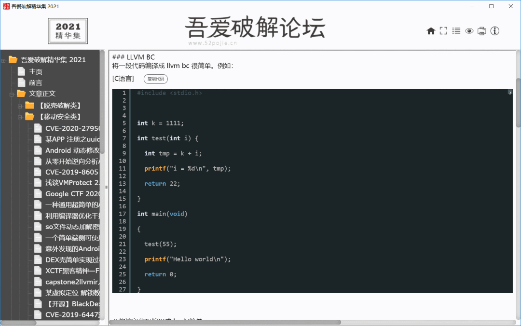This screenshot has width=521, height=326.
Task: Open the 某虚拟定位 解锁教 article
Action: pyautogui.click(x=72, y=293)
